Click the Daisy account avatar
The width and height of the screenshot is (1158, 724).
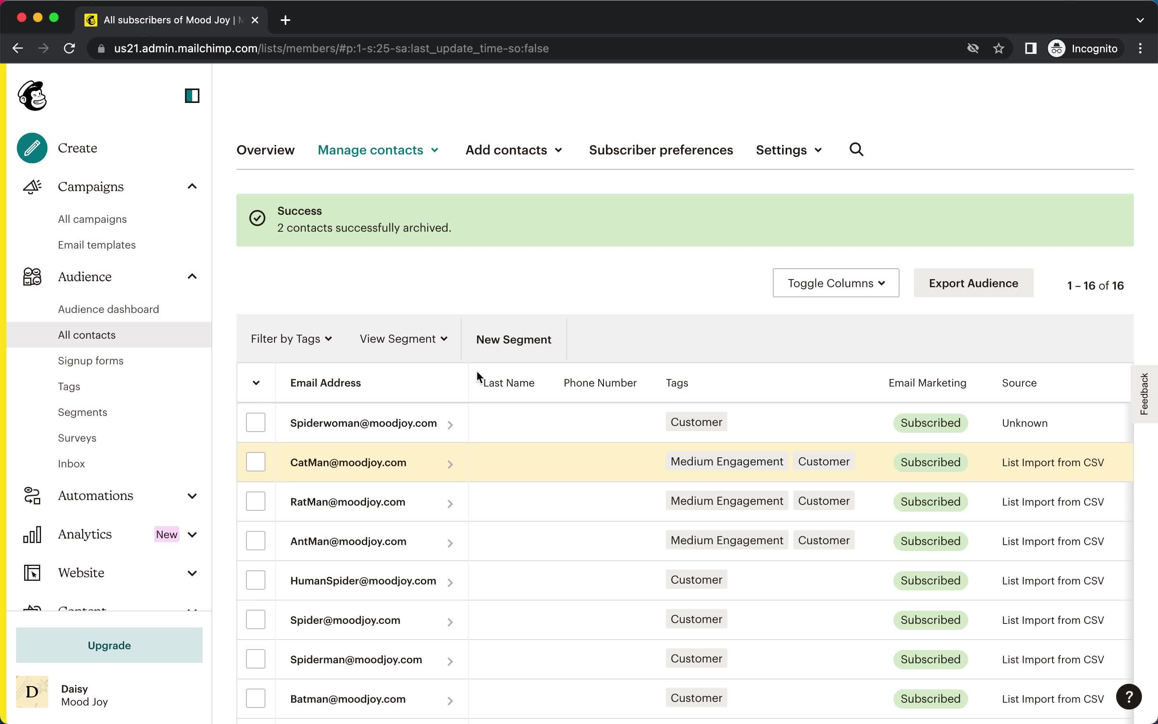[32, 692]
